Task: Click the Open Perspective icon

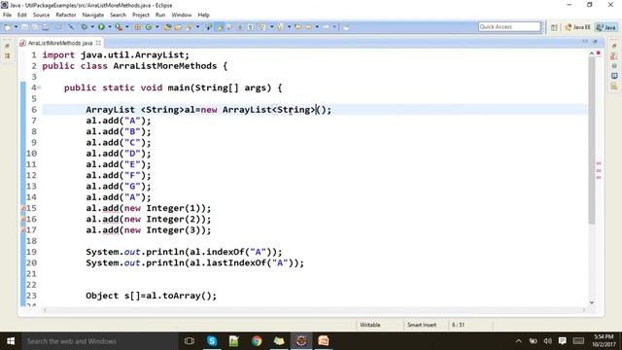Action: tap(554, 27)
